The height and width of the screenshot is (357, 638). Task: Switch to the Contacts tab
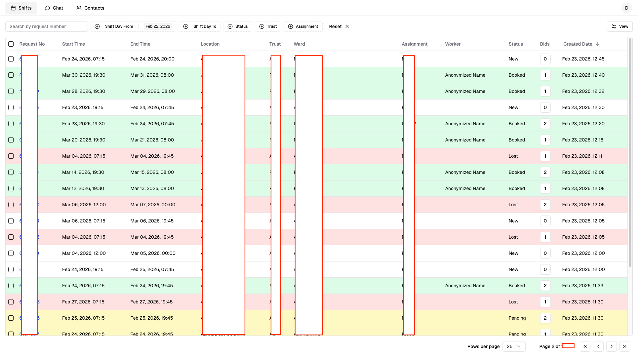90,8
